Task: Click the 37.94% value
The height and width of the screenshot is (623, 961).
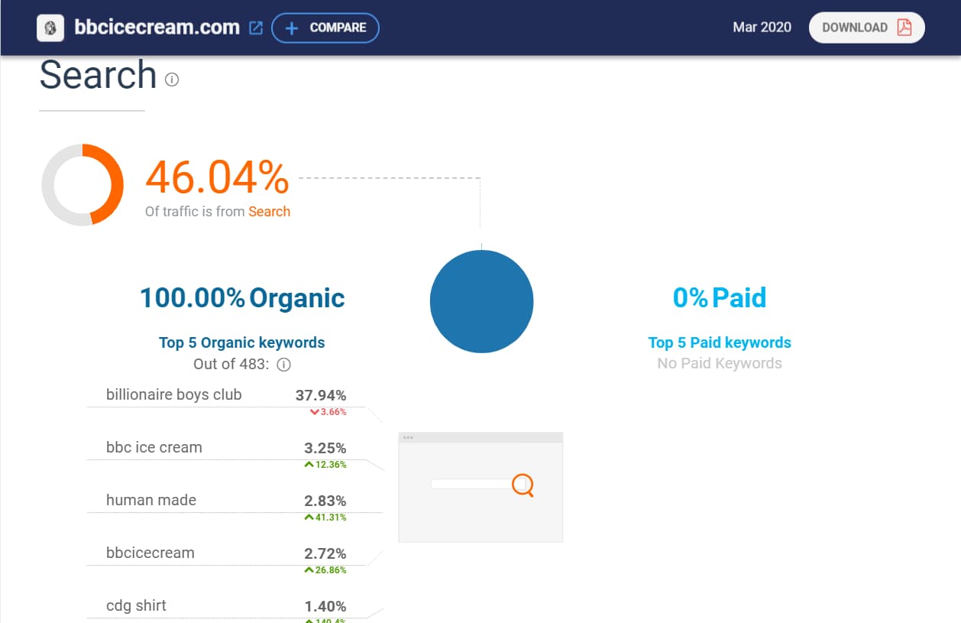Action: (321, 395)
